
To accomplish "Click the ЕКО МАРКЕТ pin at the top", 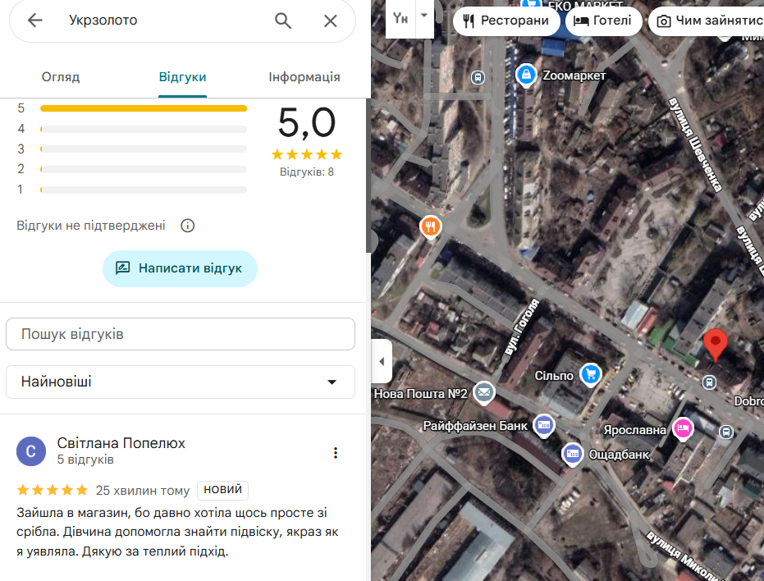I will coord(531,4).
